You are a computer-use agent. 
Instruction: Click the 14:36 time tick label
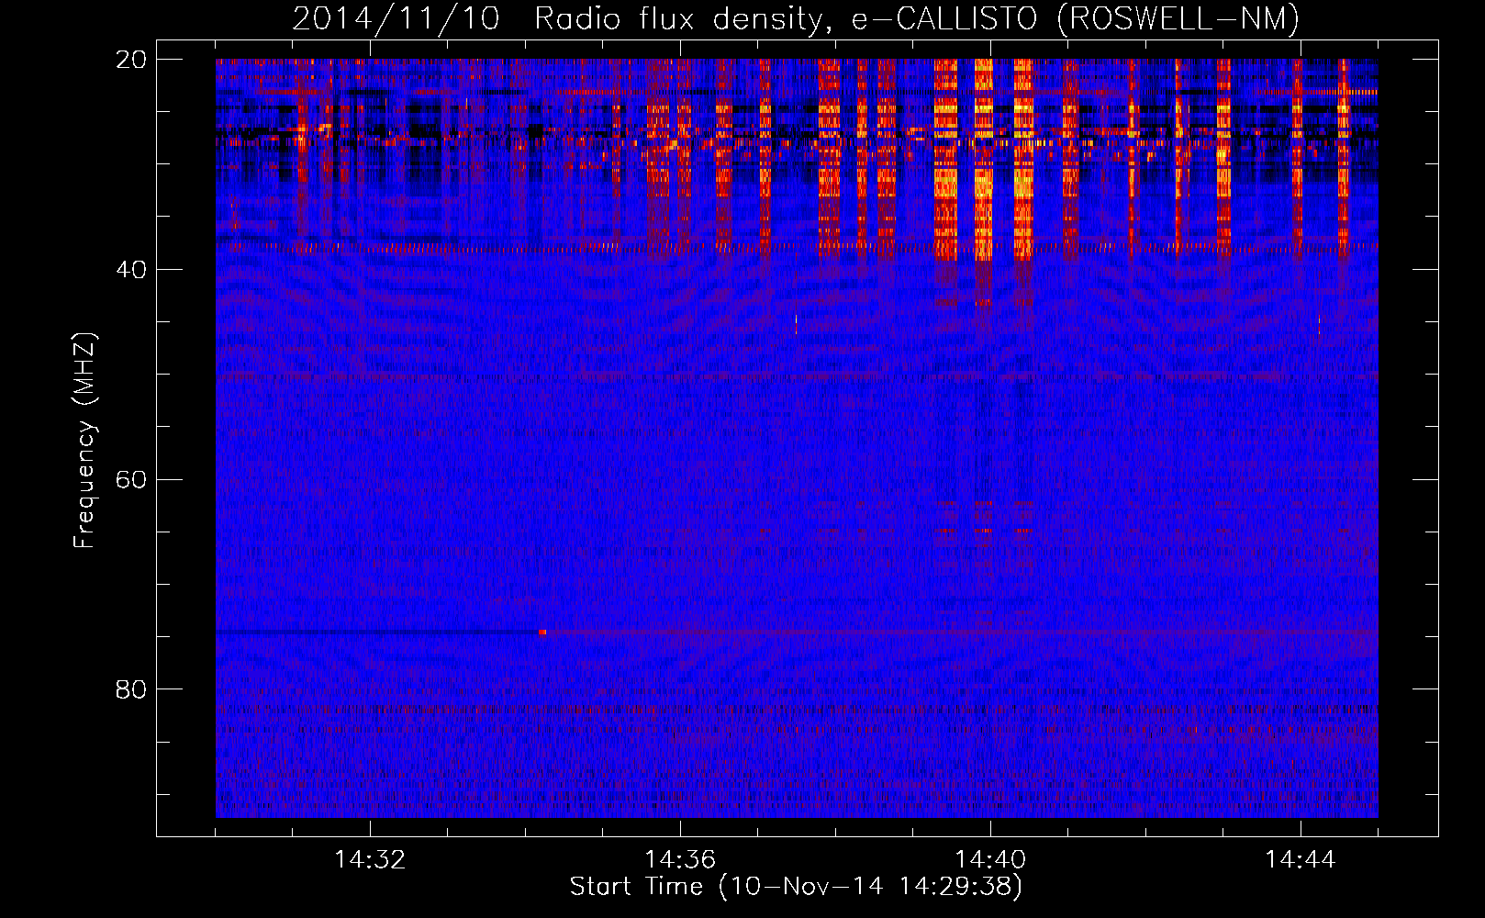click(680, 860)
